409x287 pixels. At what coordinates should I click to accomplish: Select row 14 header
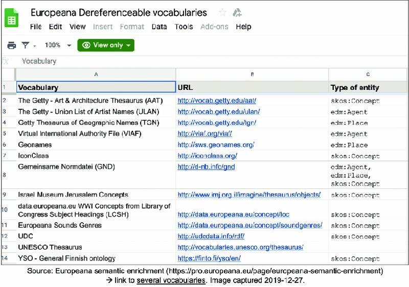[x=8, y=258]
